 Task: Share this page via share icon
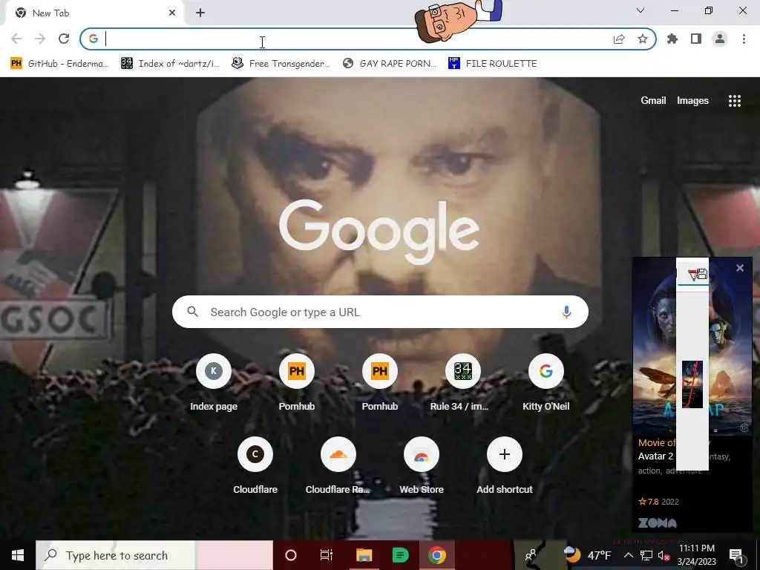[619, 39]
